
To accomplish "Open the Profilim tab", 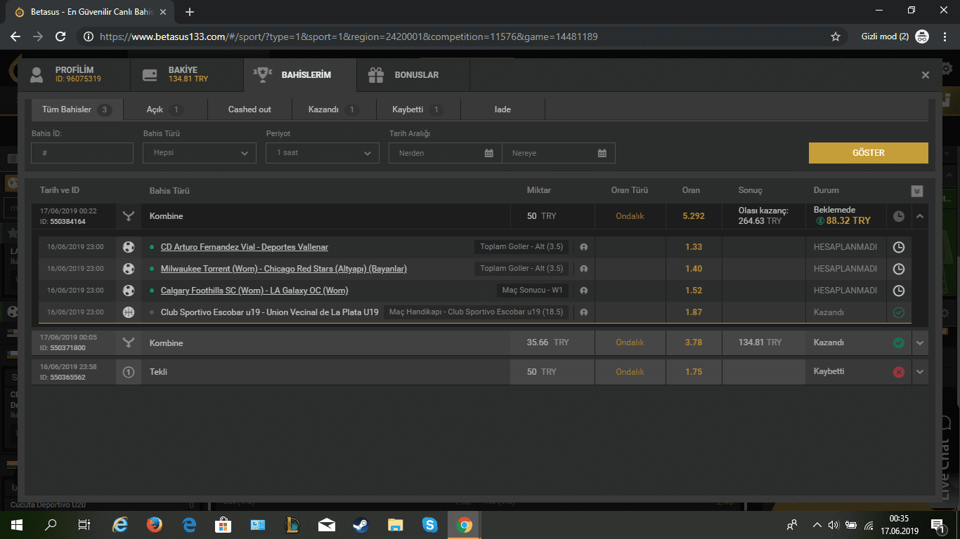I will [x=74, y=74].
